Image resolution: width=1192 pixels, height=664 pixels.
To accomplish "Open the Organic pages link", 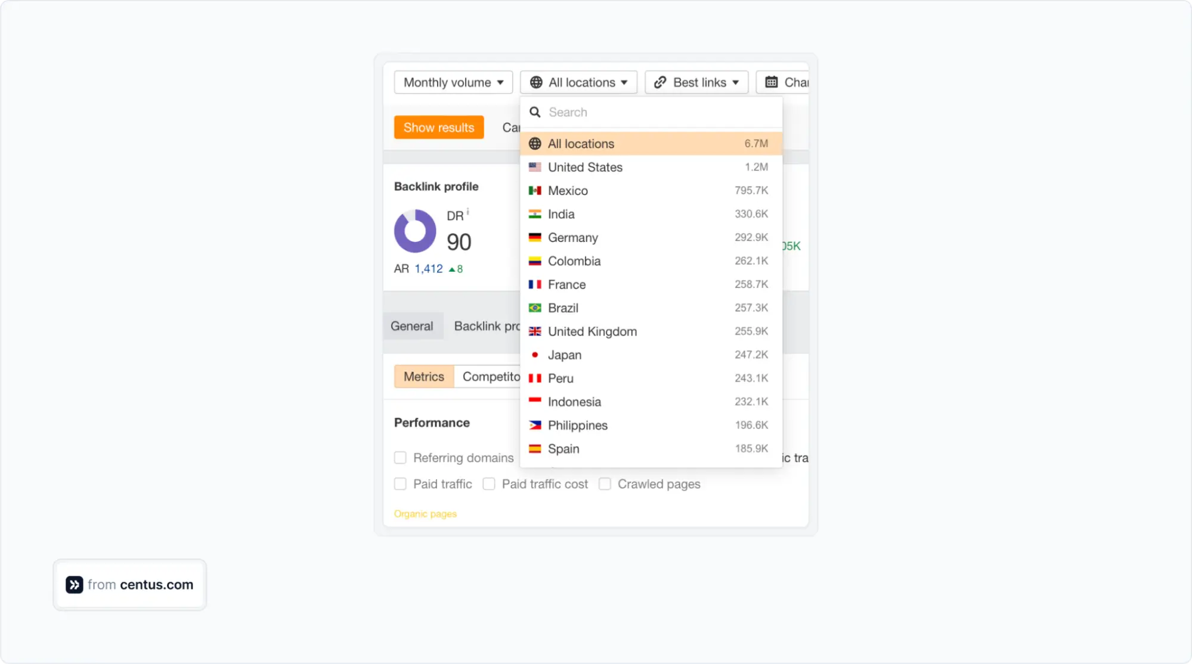I will 425,513.
